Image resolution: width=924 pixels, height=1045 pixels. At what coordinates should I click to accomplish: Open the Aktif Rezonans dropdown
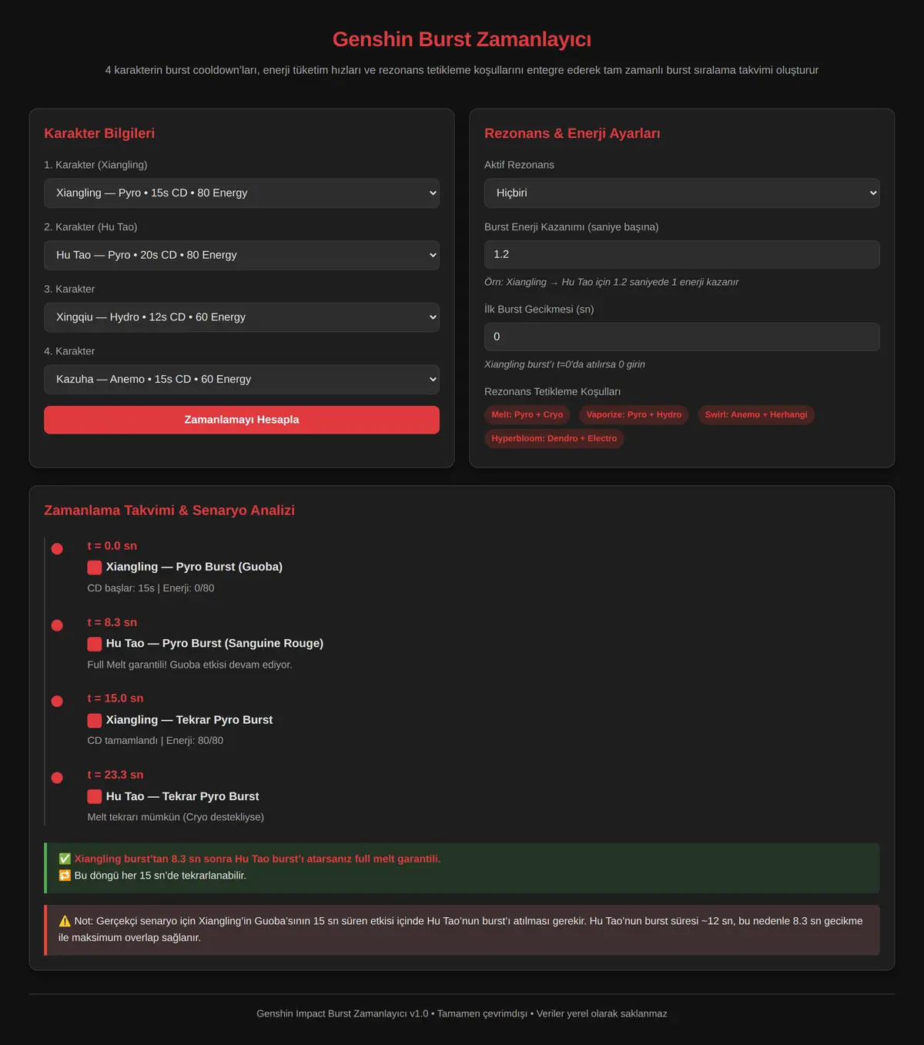coord(682,193)
